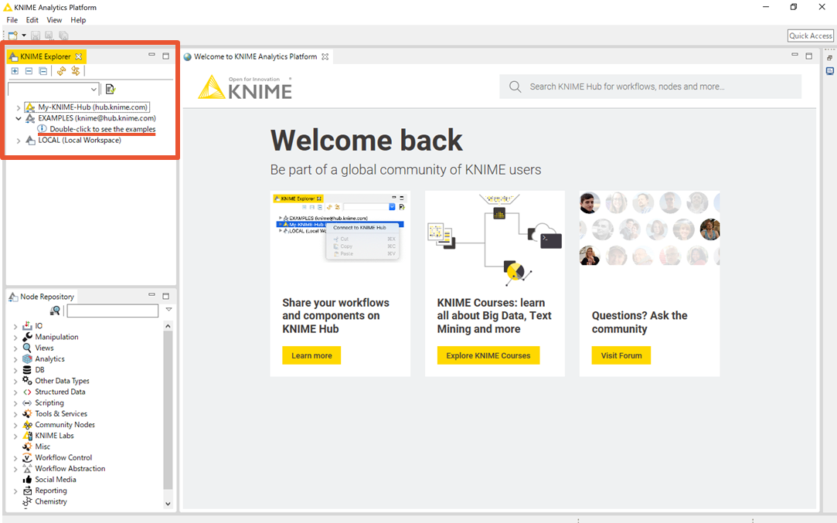Open the KNIME Explorer filter combo box
Viewport: 837px width, 523px height.
[x=53, y=89]
